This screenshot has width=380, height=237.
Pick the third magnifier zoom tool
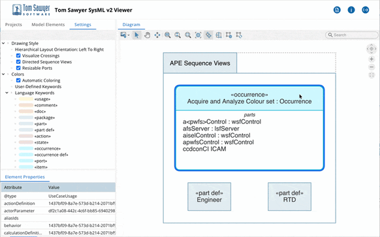188,35
